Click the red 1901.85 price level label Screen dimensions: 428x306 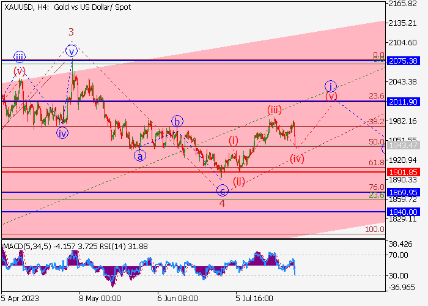coord(403,172)
